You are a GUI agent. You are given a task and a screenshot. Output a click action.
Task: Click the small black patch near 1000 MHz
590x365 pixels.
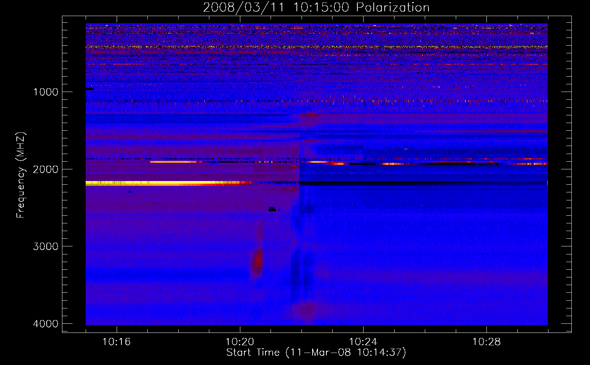pos(90,89)
